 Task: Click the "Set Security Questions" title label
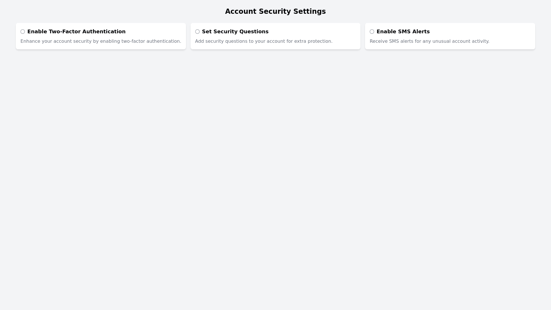[235, 32]
